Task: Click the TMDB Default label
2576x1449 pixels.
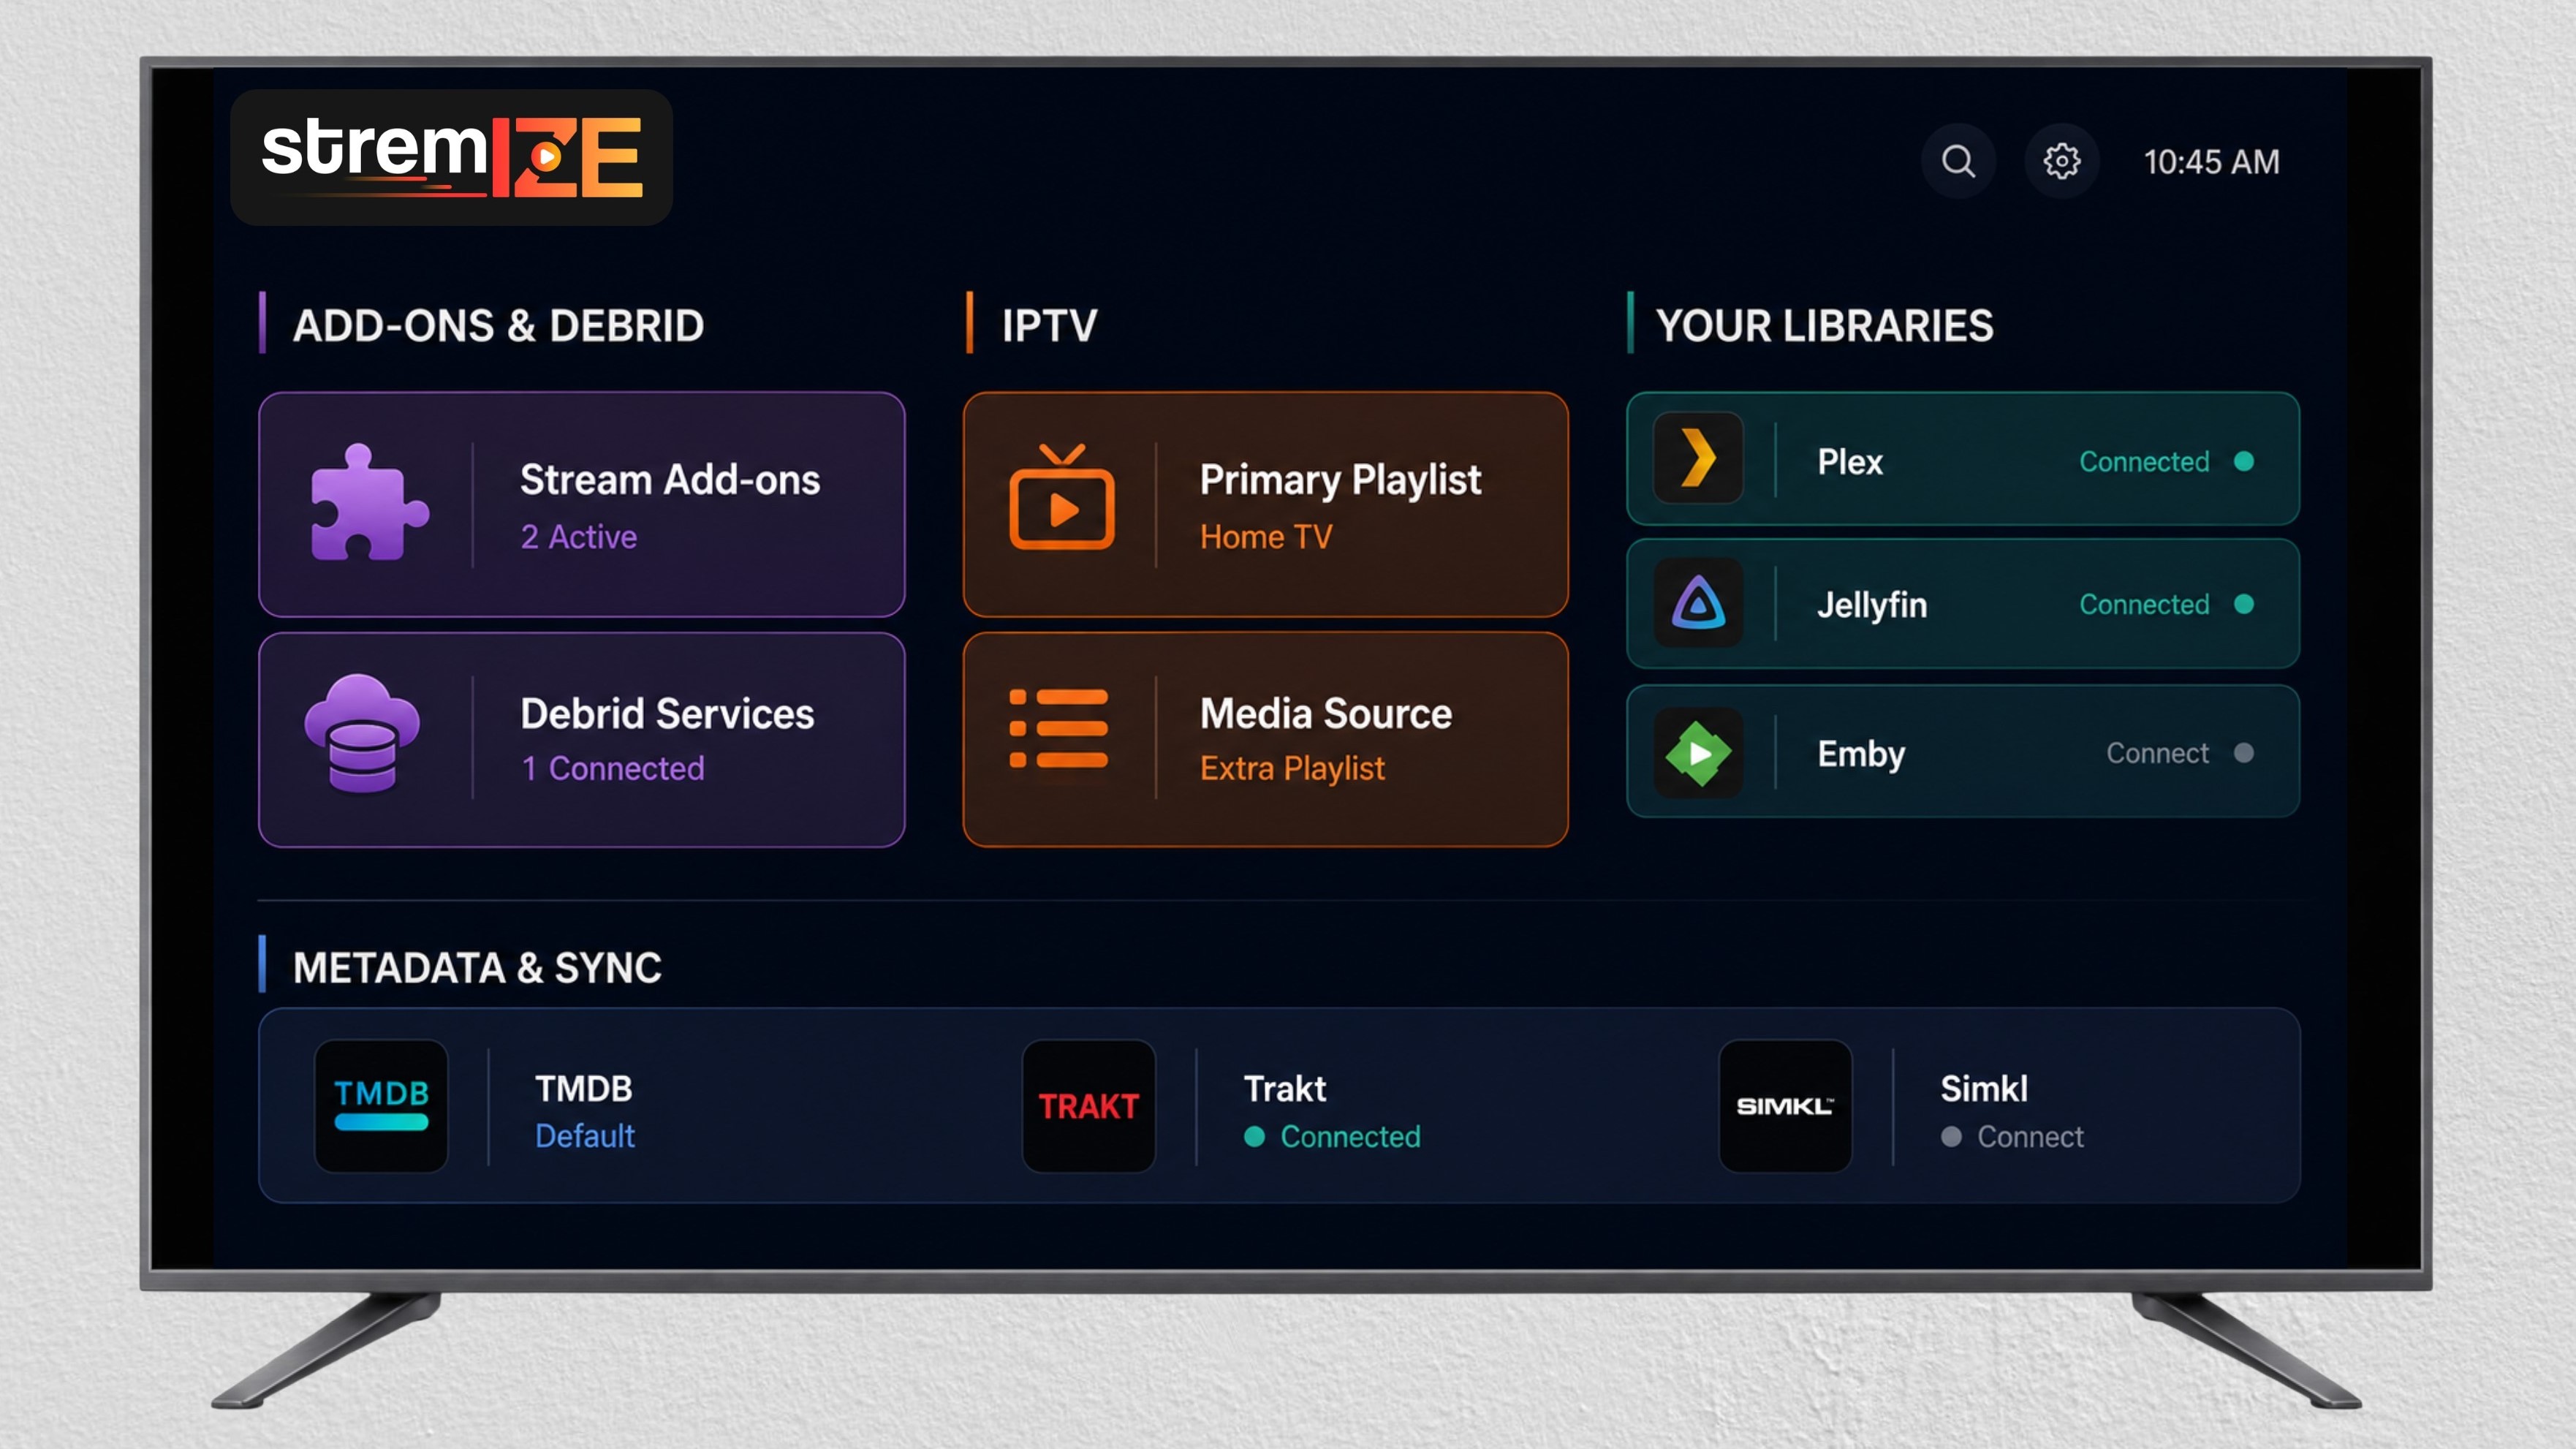Action: [585, 1136]
